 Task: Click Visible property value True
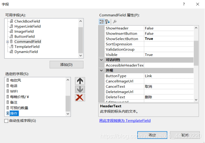point(169,55)
